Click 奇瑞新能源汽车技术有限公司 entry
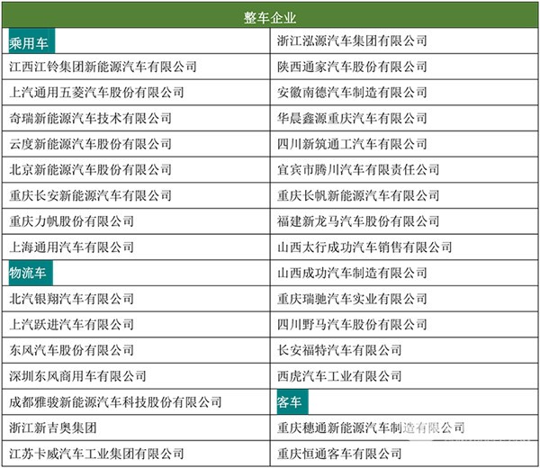Viewport: 540px width, 468px height. point(90,118)
